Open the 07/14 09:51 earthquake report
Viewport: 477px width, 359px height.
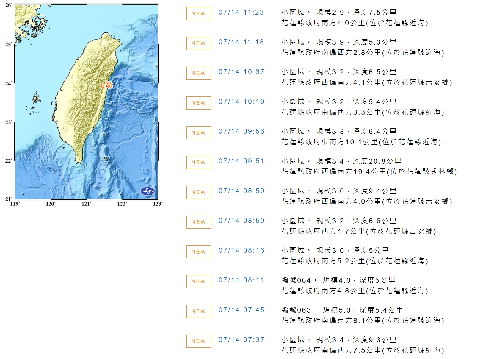pyautogui.click(x=241, y=161)
